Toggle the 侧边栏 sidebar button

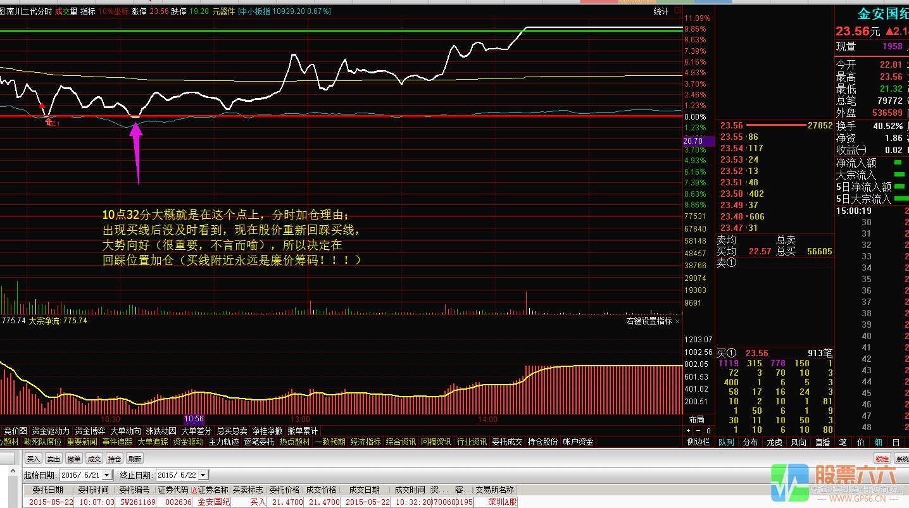698,442
